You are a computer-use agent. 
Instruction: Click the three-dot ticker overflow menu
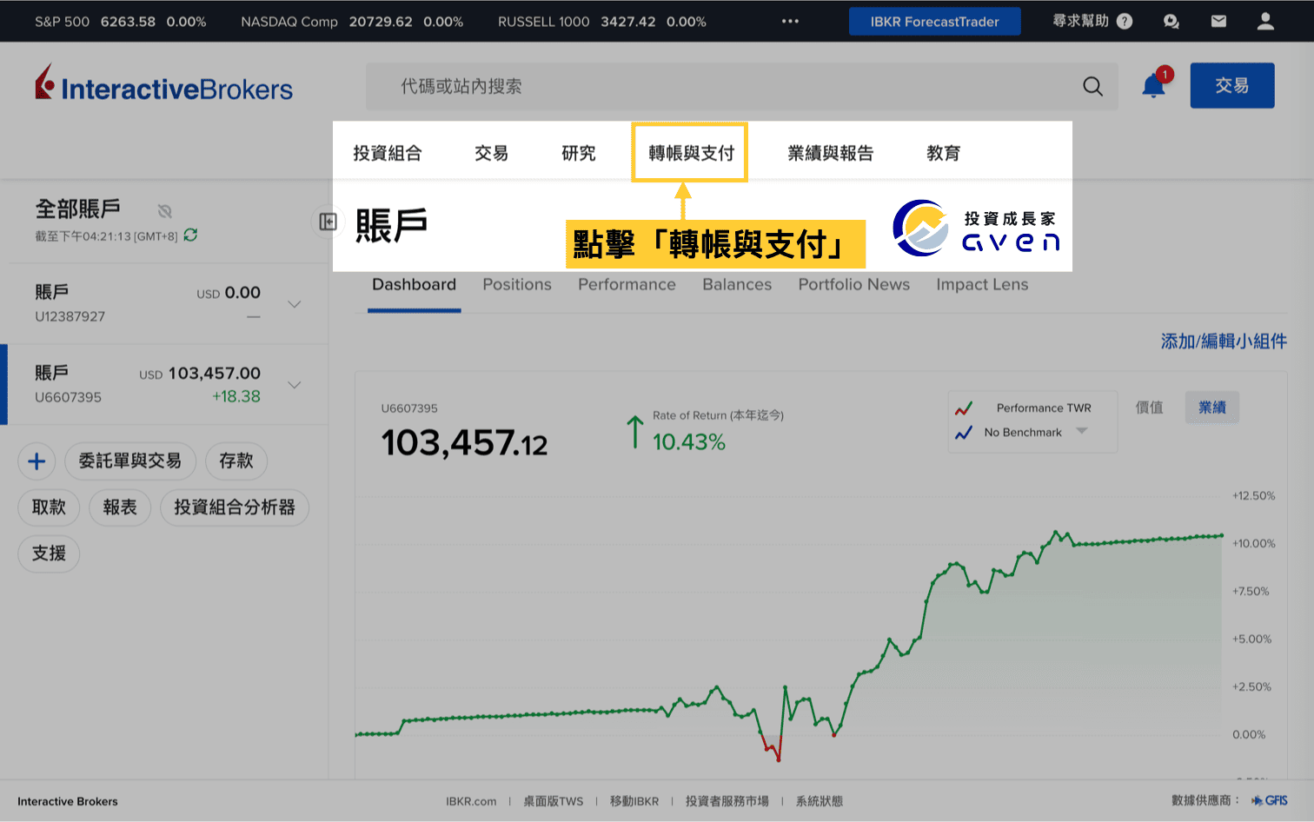click(x=790, y=21)
